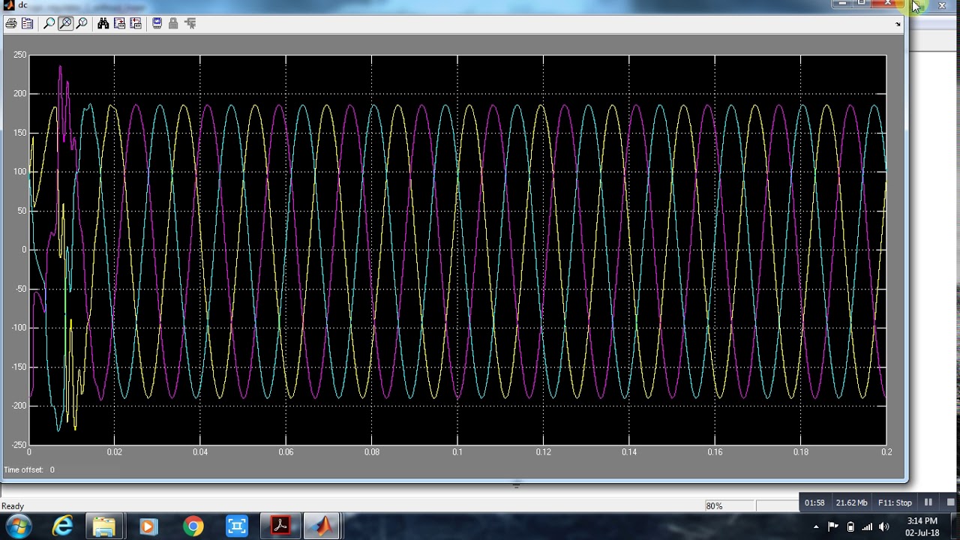Open network signal icon

867,526
